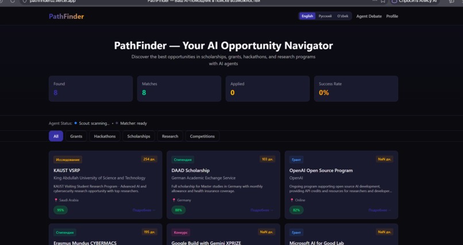Select the Grants filter tab

(x=76, y=136)
